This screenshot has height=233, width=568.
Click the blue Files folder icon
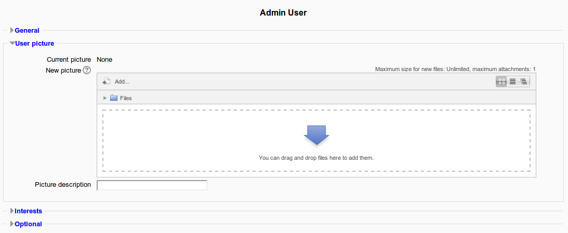point(114,98)
